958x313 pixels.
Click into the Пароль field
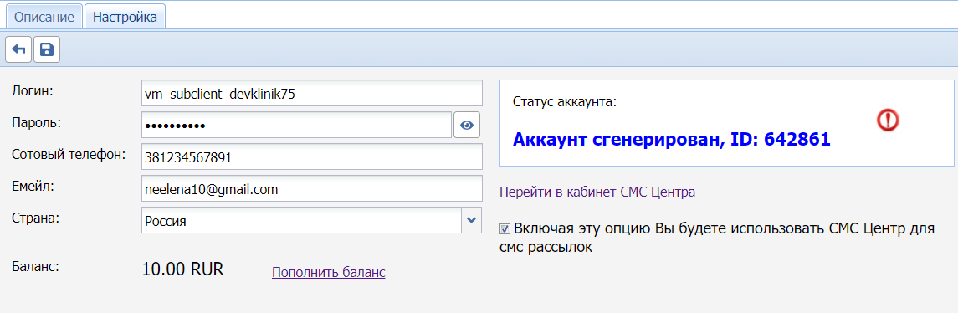[296, 125]
